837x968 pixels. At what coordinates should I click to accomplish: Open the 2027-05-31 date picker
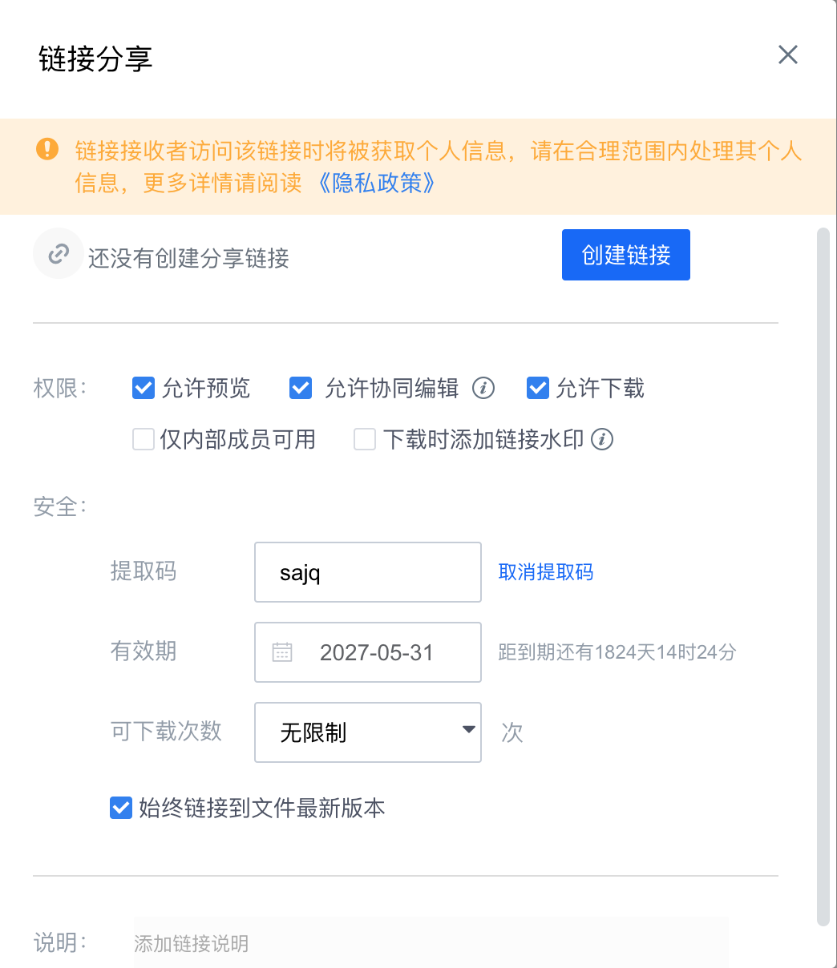pyautogui.click(x=368, y=652)
